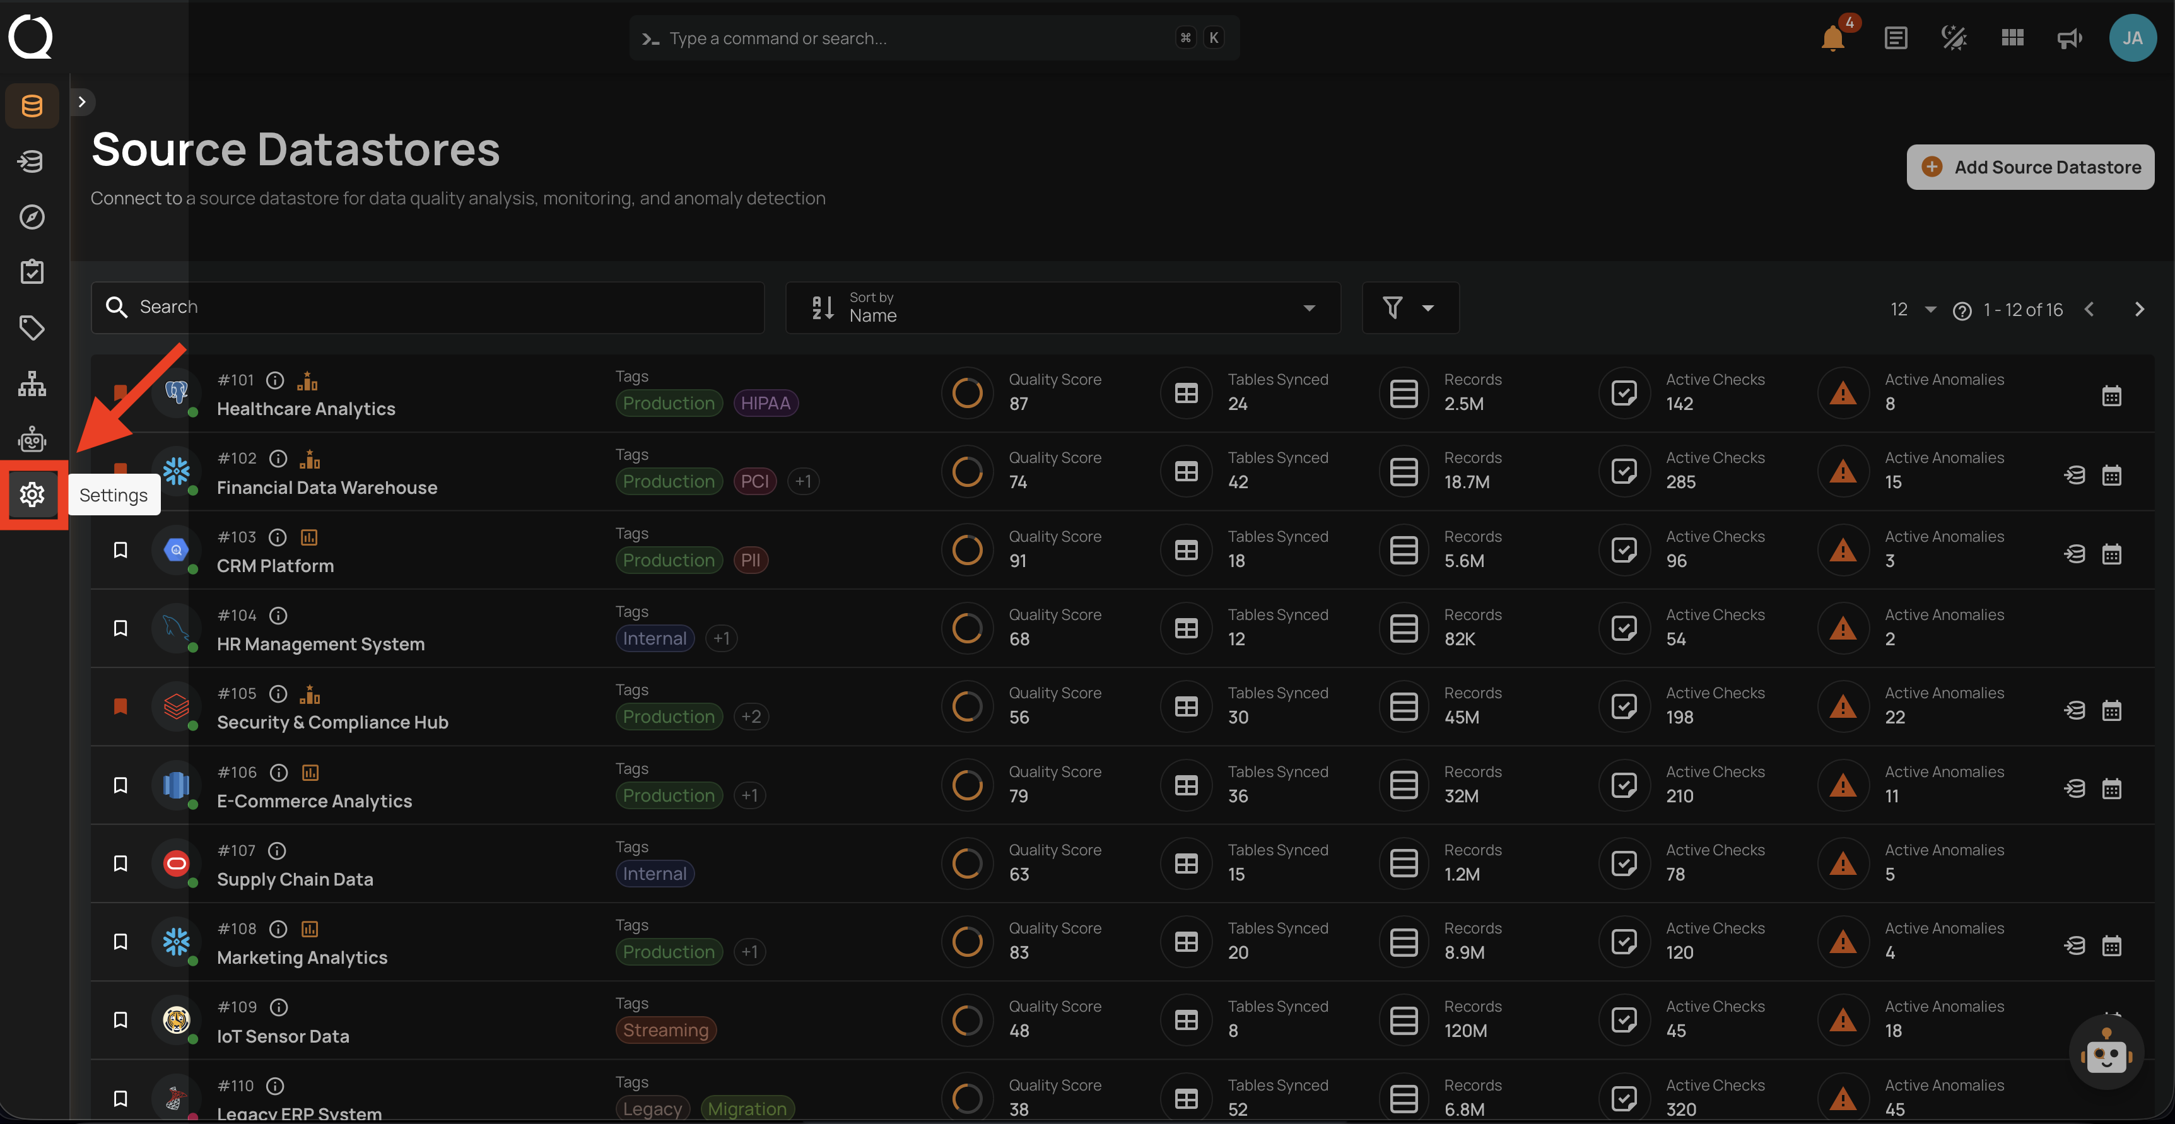Click the megaphone announcements icon
Image resolution: width=2175 pixels, height=1124 pixels.
(2070, 38)
